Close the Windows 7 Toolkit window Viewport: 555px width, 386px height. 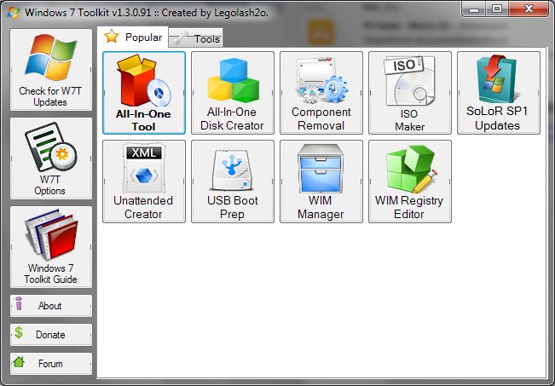[x=529, y=9]
